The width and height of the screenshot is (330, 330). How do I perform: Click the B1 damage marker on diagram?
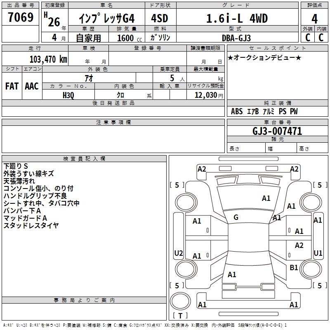click(294, 268)
